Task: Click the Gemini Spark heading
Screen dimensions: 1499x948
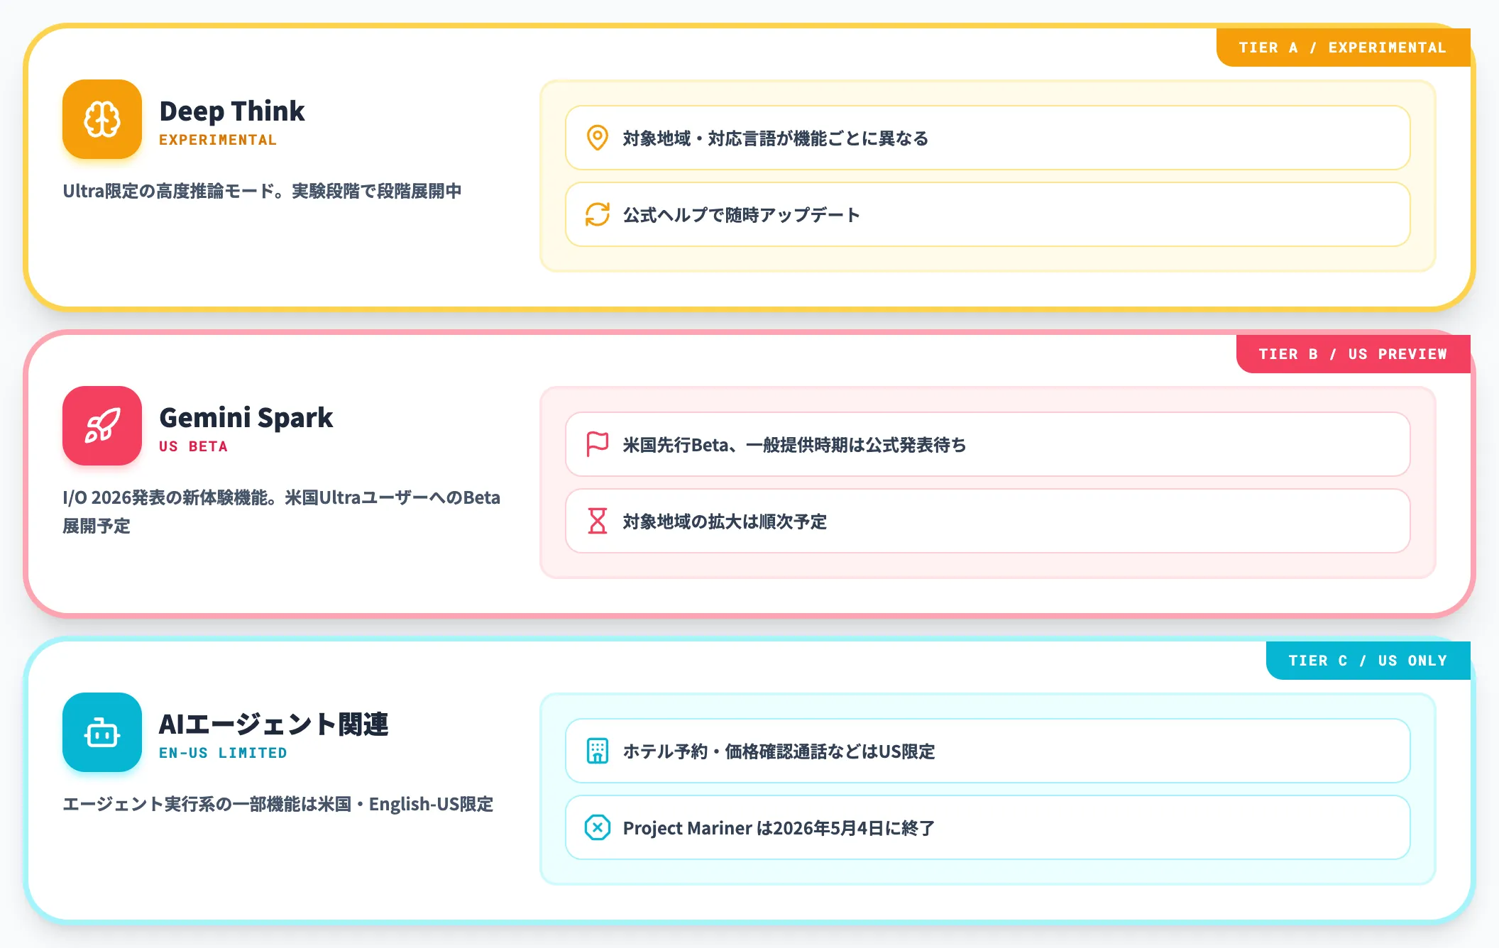Action: click(246, 418)
